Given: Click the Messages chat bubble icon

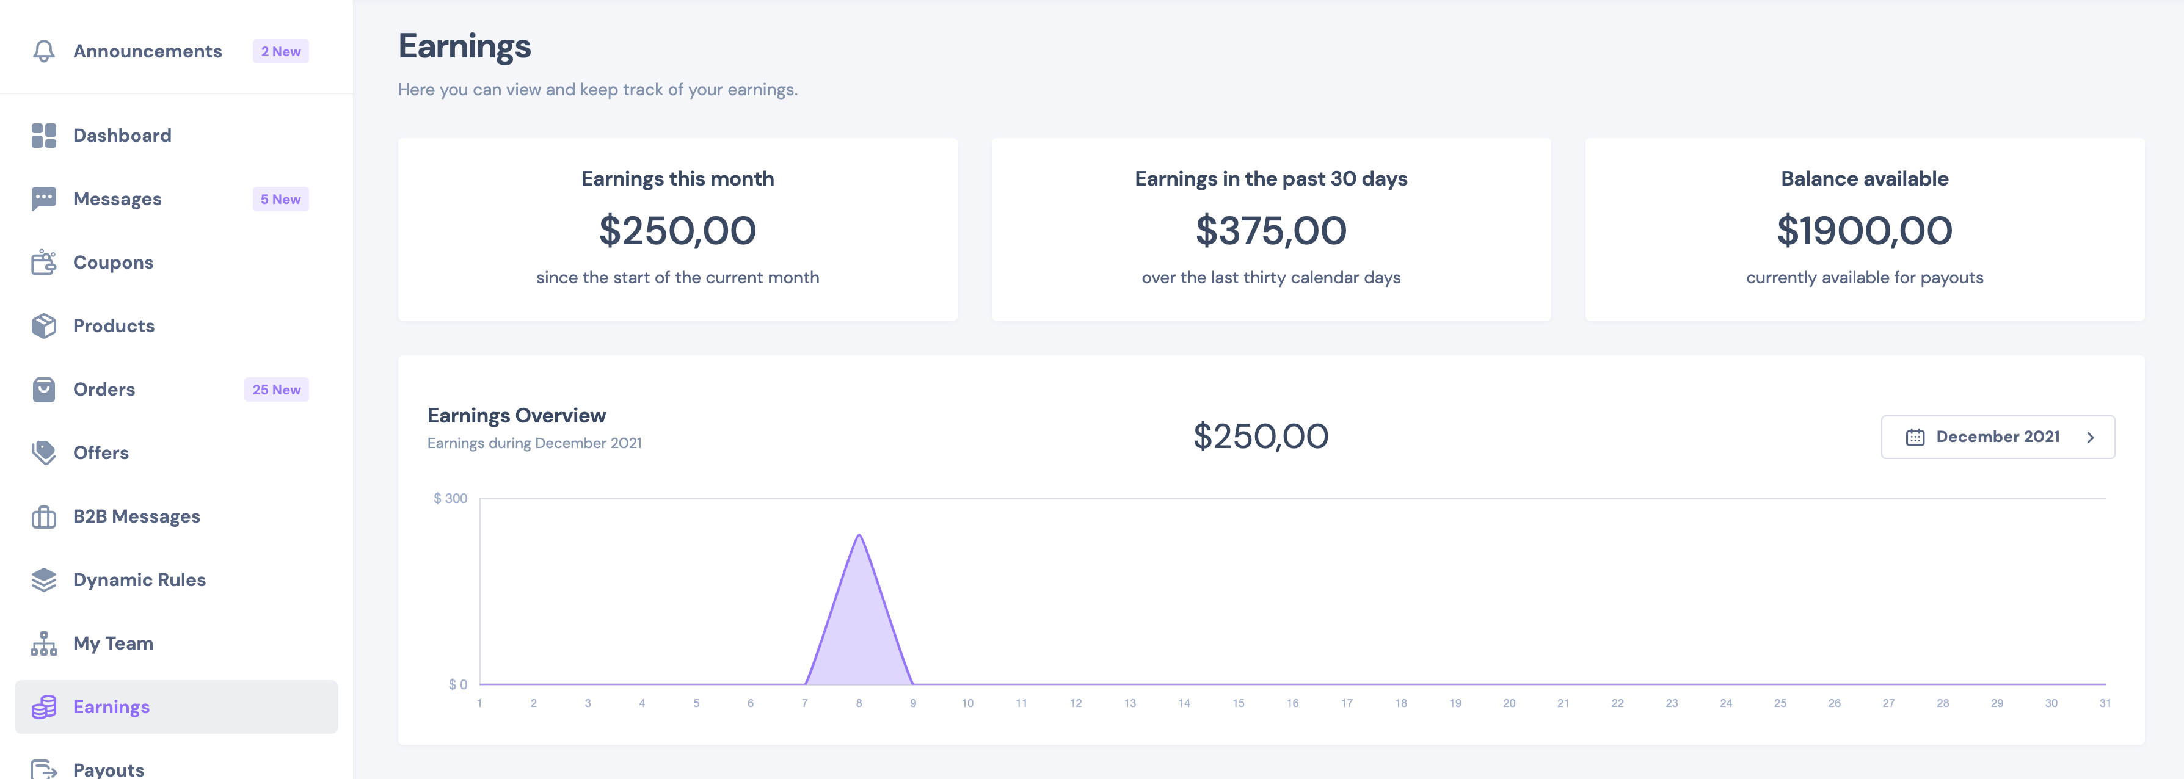Looking at the screenshot, I should [44, 199].
